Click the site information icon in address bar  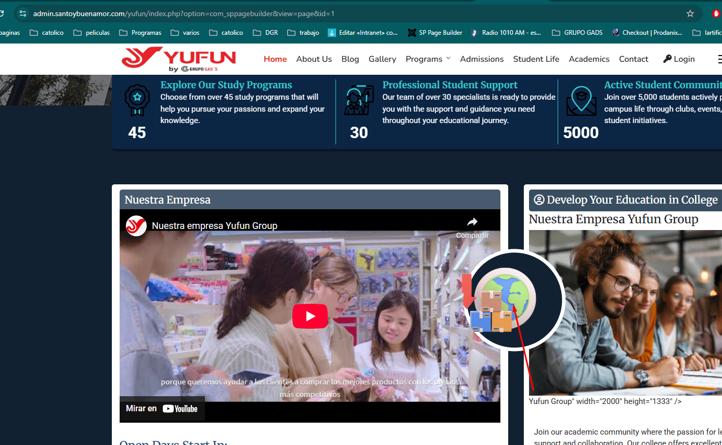point(22,14)
